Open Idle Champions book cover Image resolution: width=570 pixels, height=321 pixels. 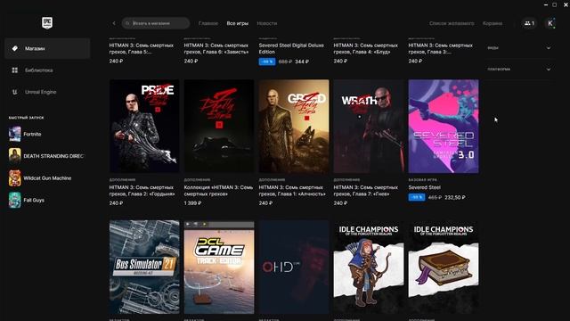444,267
